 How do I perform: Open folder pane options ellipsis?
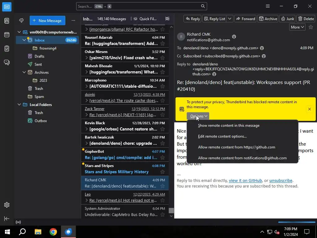73,20
